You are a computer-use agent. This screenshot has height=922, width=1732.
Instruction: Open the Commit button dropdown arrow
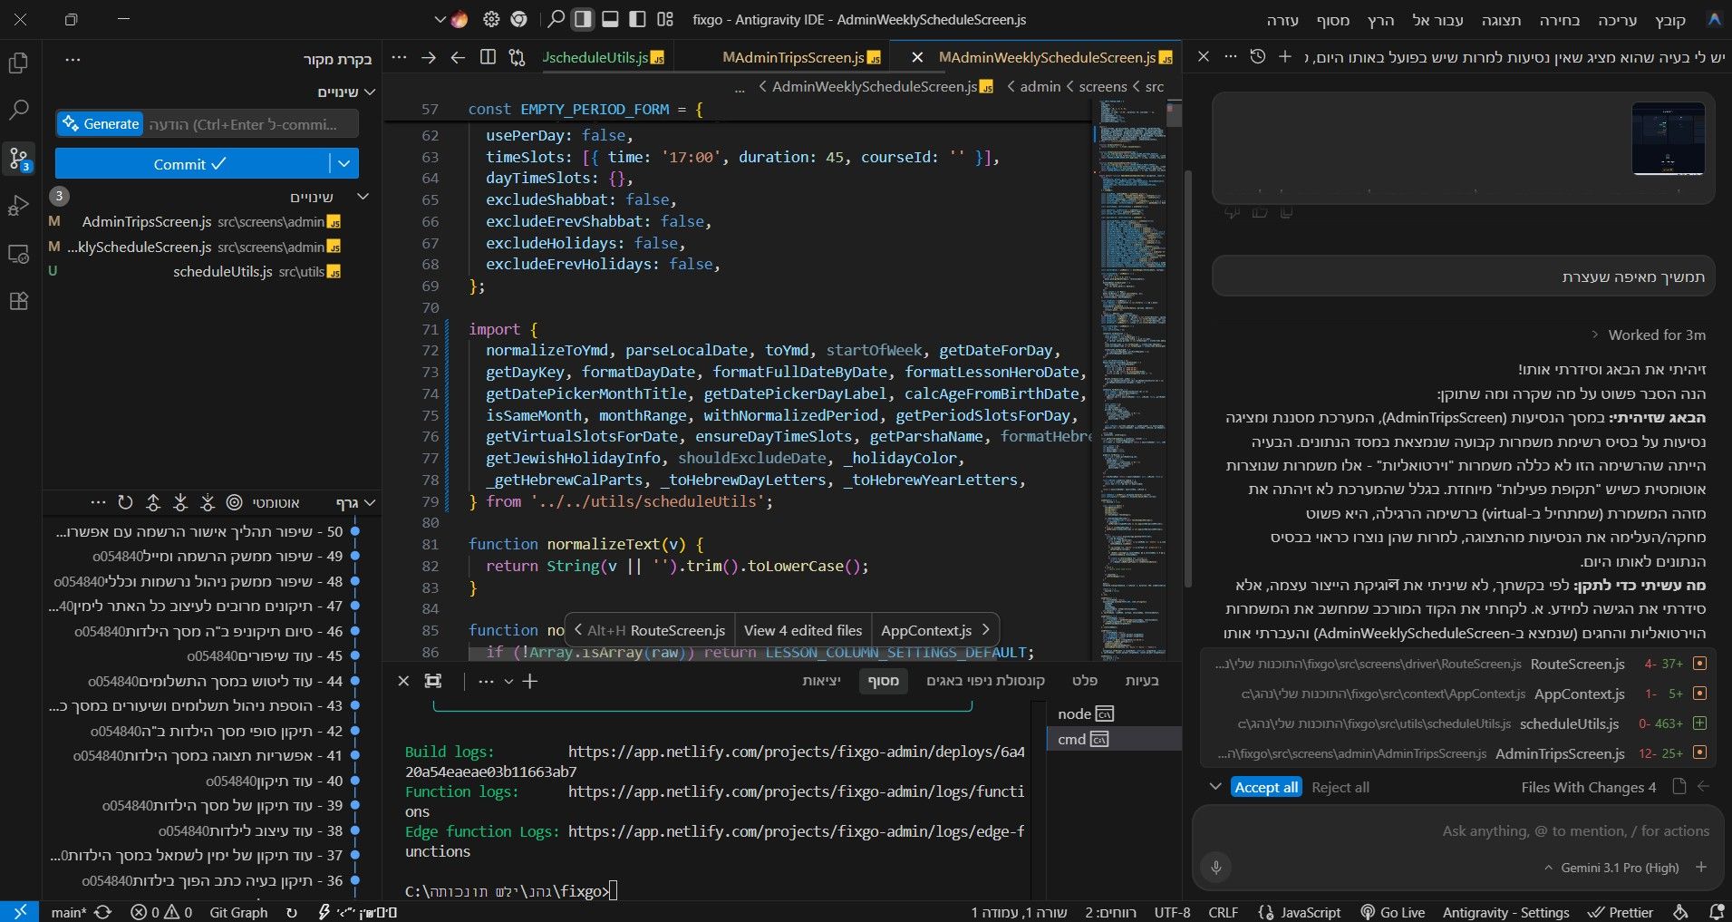pyautogui.click(x=344, y=164)
